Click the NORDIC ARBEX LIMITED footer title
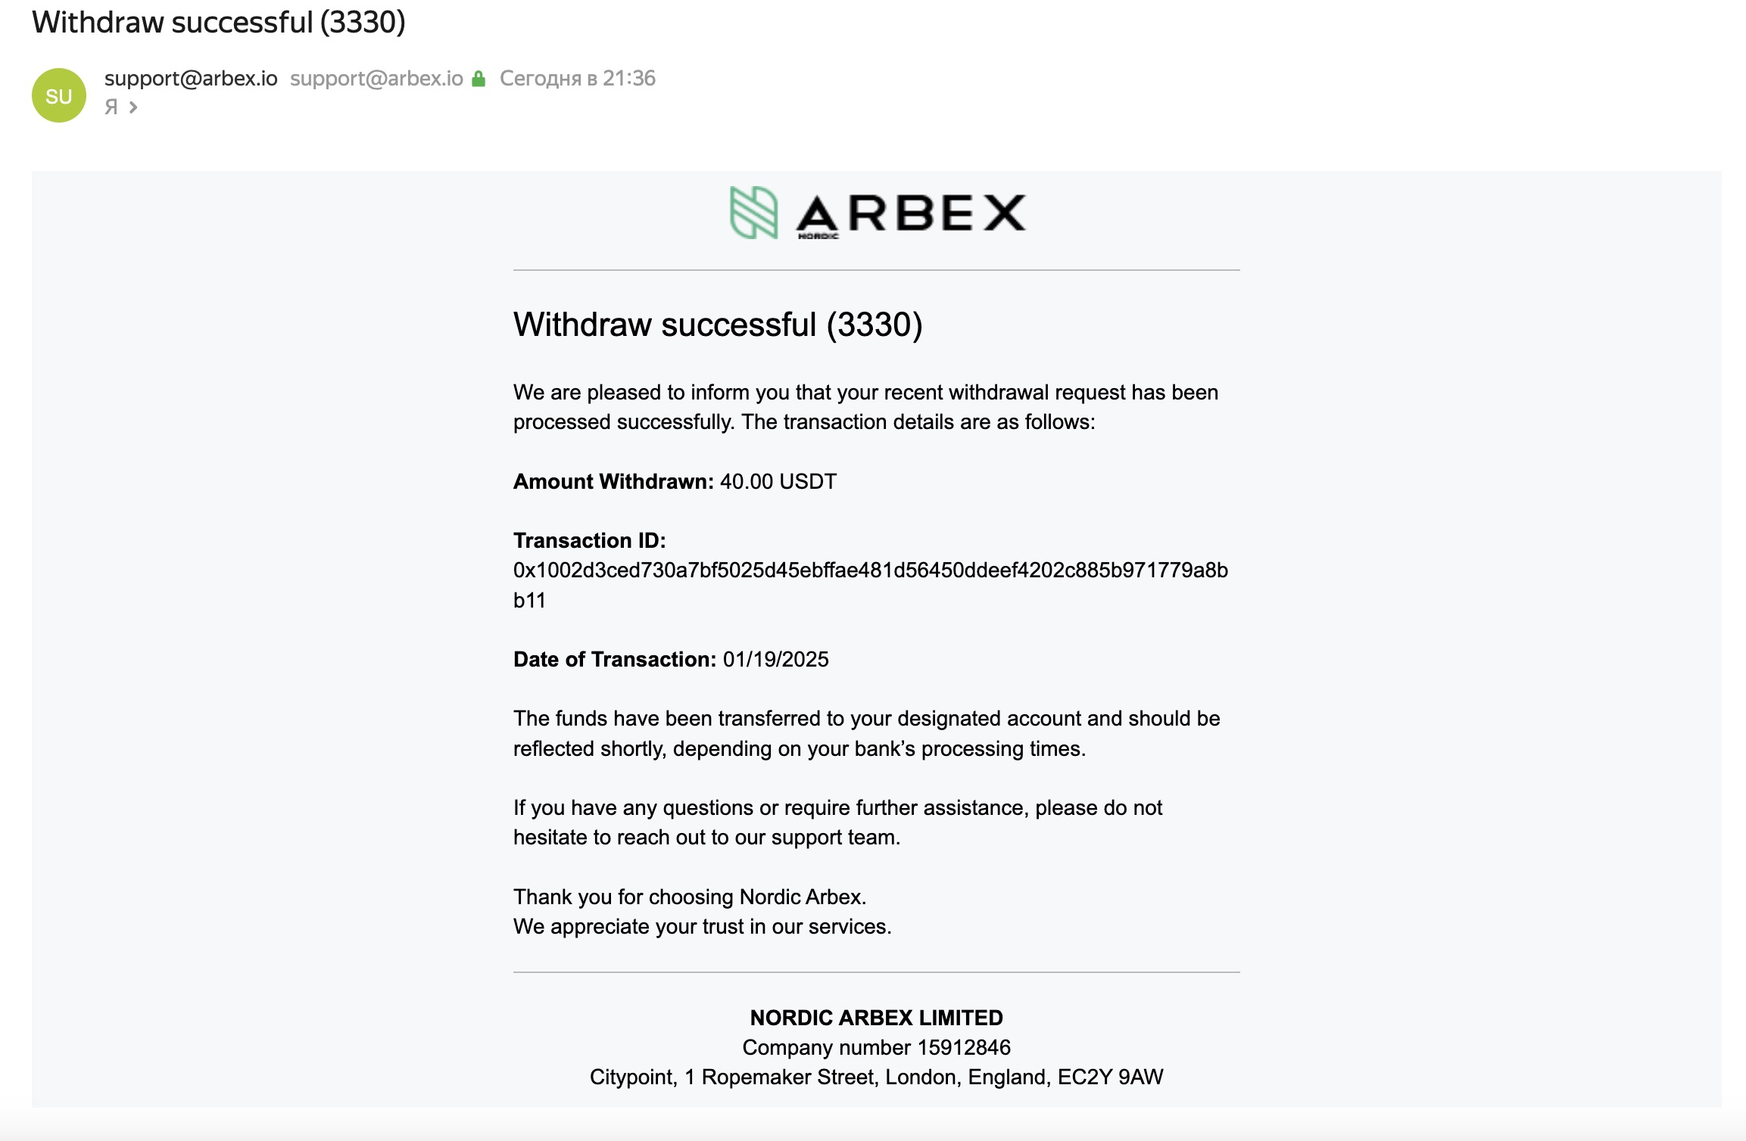This screenshot has width=1746, height=1141. point(877,1018)
